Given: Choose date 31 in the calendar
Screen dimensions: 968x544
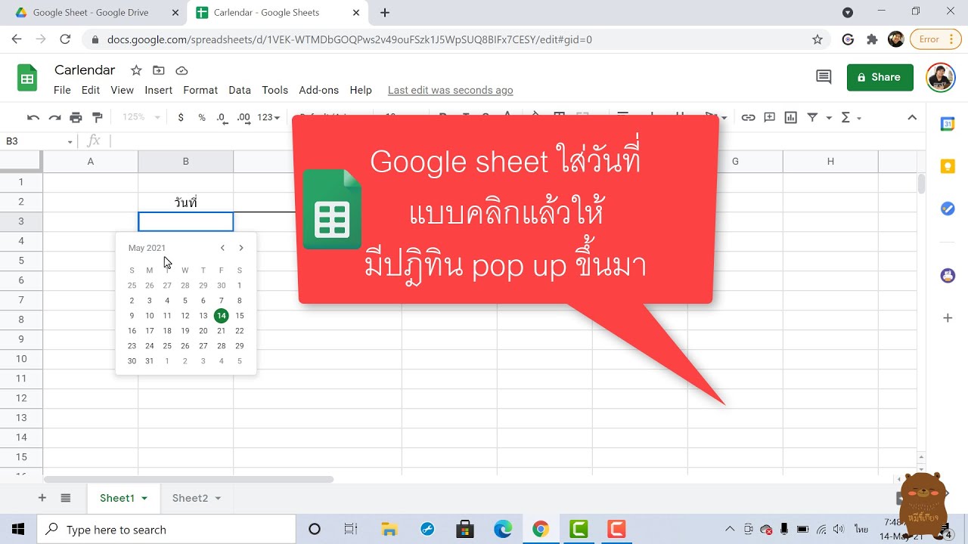Looking at the screenshot, I should 150,361.
